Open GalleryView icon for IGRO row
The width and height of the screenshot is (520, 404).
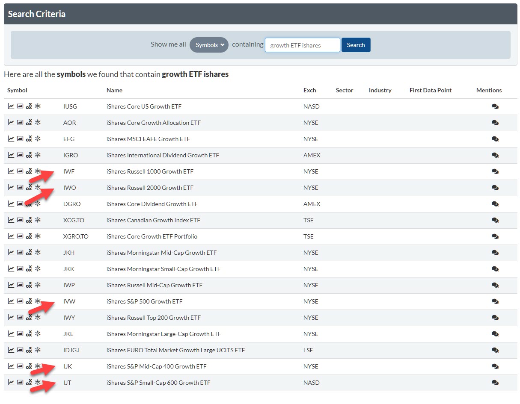(20, 155)
